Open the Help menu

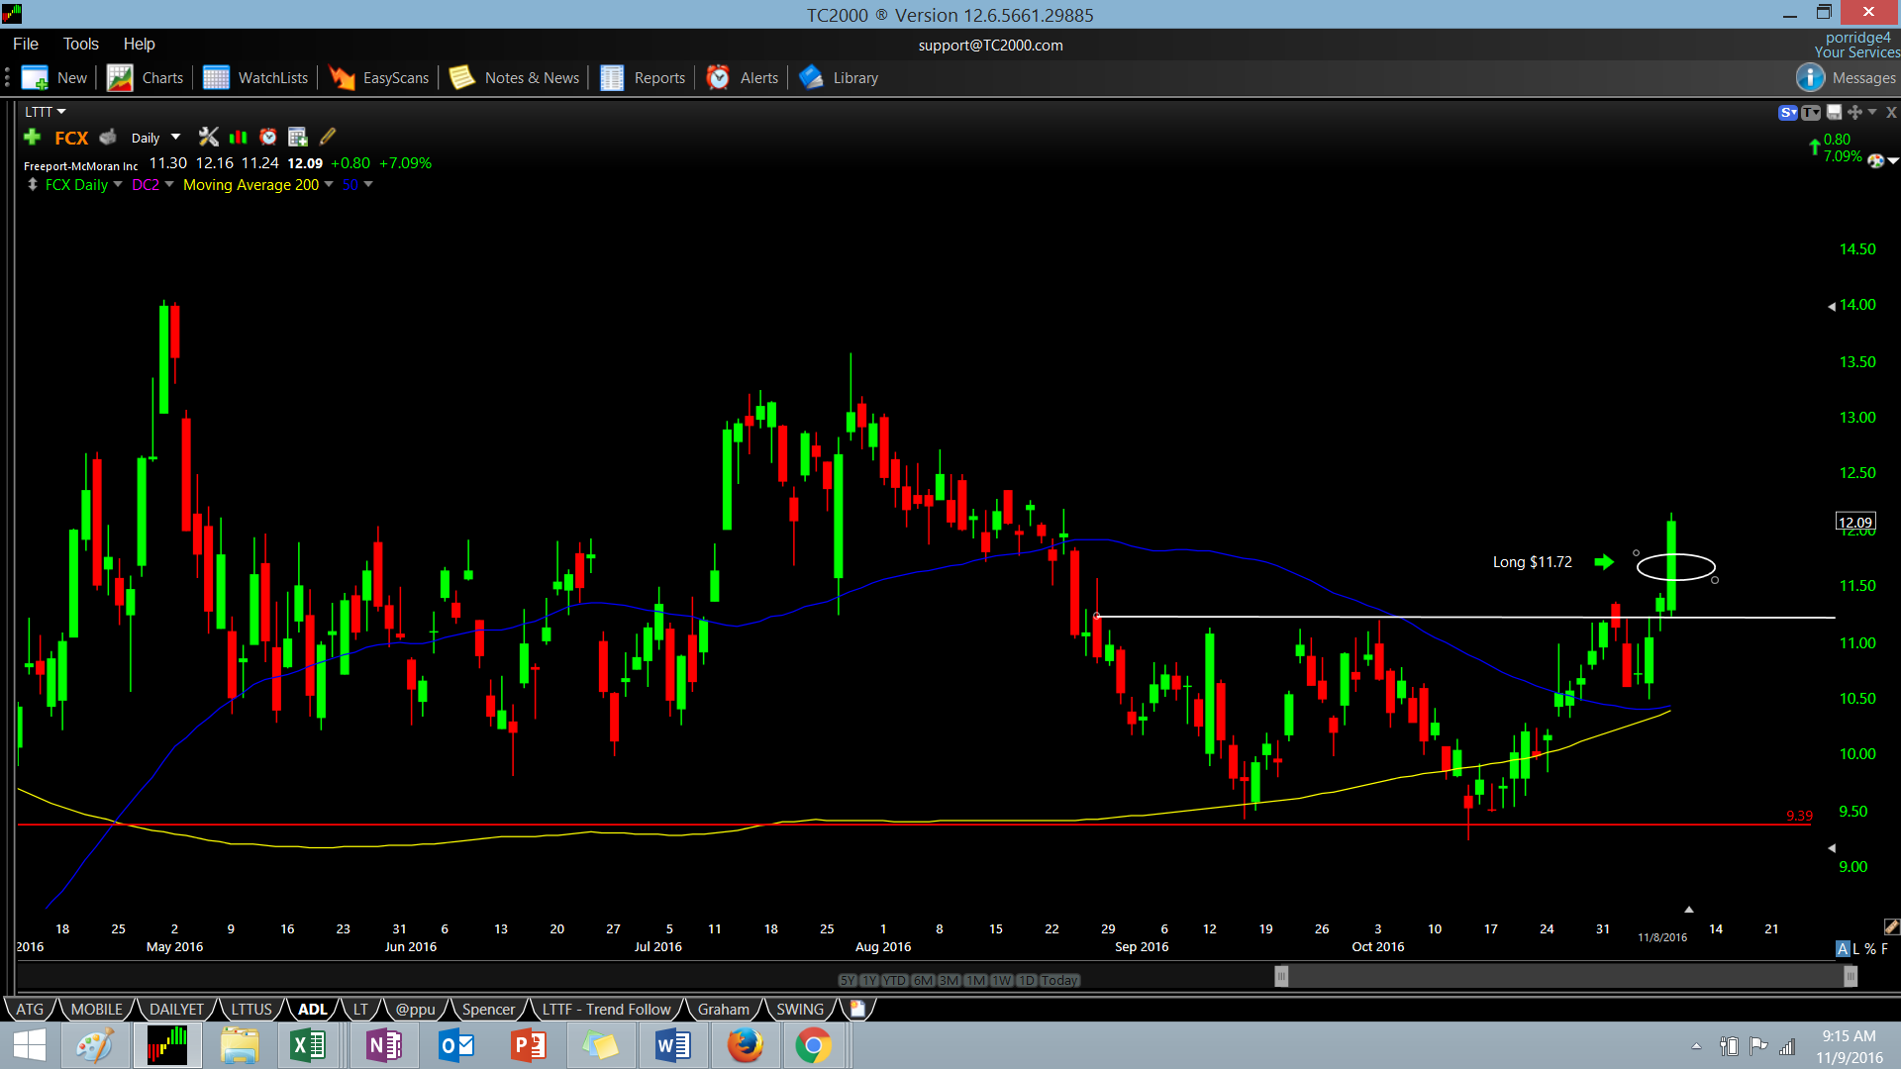click(x=139, y=44)
